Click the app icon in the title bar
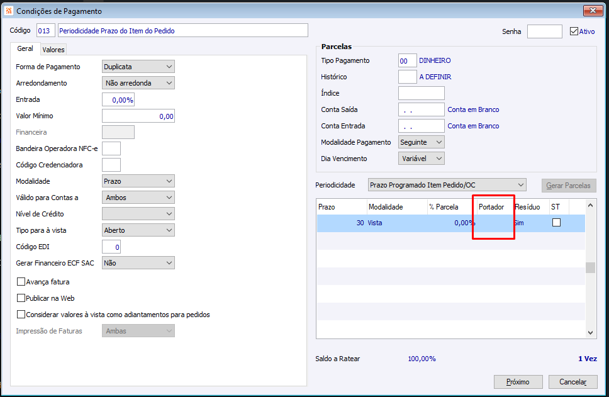Screen dimensions: 609x397 [x=9, y=11]
